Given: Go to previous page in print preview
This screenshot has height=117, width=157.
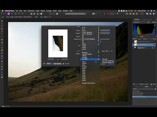Looking at the screenshot, I should click(51, 59).
